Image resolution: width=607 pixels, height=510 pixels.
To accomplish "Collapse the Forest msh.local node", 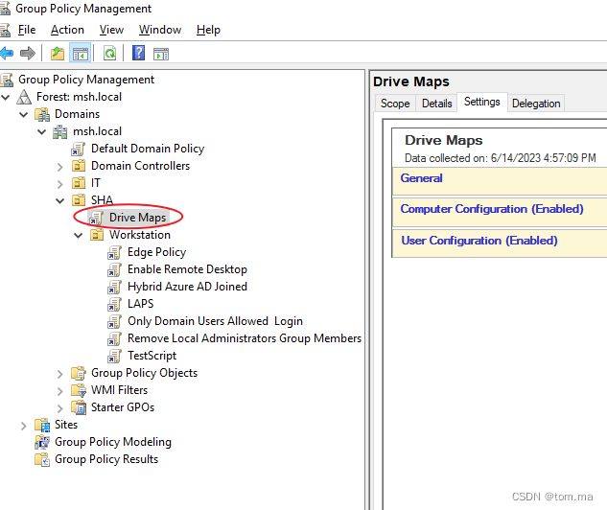I will pos(6,97).
